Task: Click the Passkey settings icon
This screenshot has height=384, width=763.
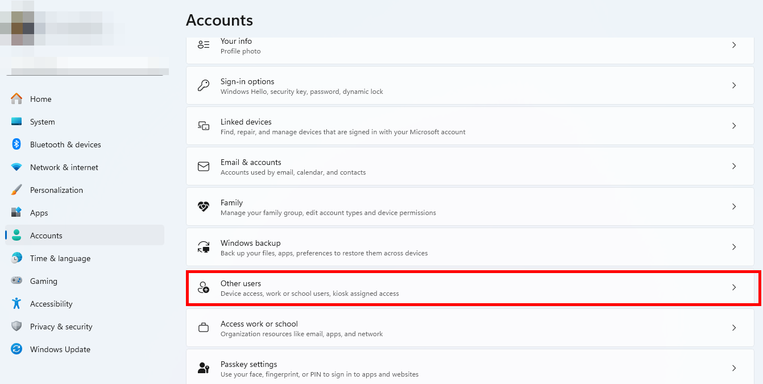Action: click(204, 368)
